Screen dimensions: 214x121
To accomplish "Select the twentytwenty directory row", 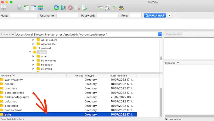I will 68,80.
